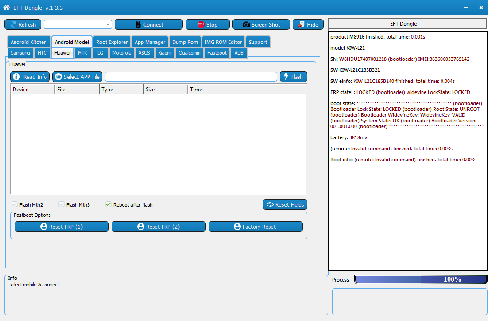Click the Refresh button
This screenshot has width=488, height=321.
click(x=23, y=25)
